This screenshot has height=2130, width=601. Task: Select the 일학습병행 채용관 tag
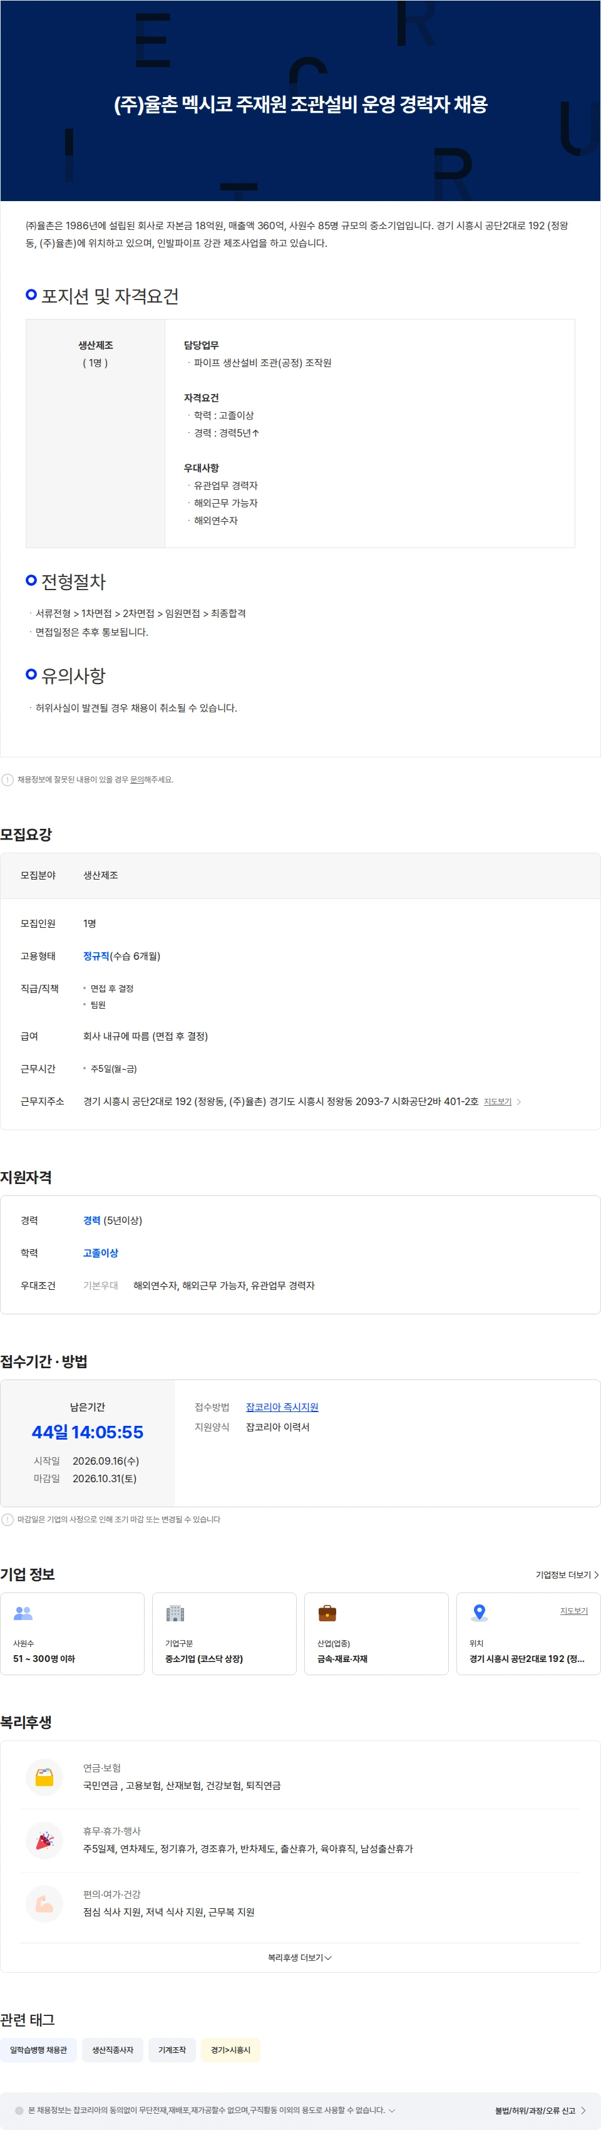point(39,2050)
